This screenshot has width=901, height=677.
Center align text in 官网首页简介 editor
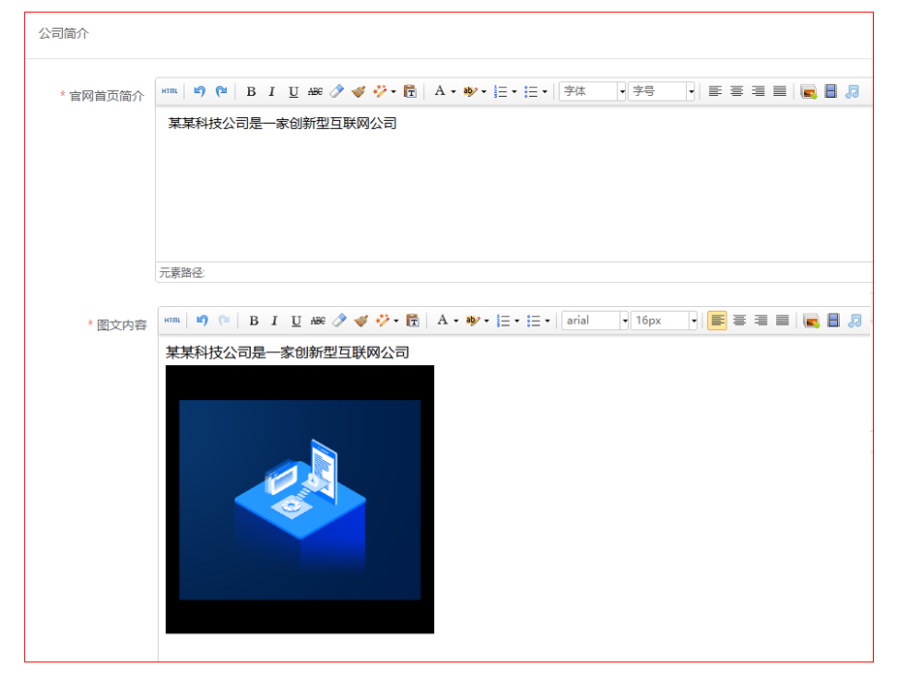tap(736, 91)
